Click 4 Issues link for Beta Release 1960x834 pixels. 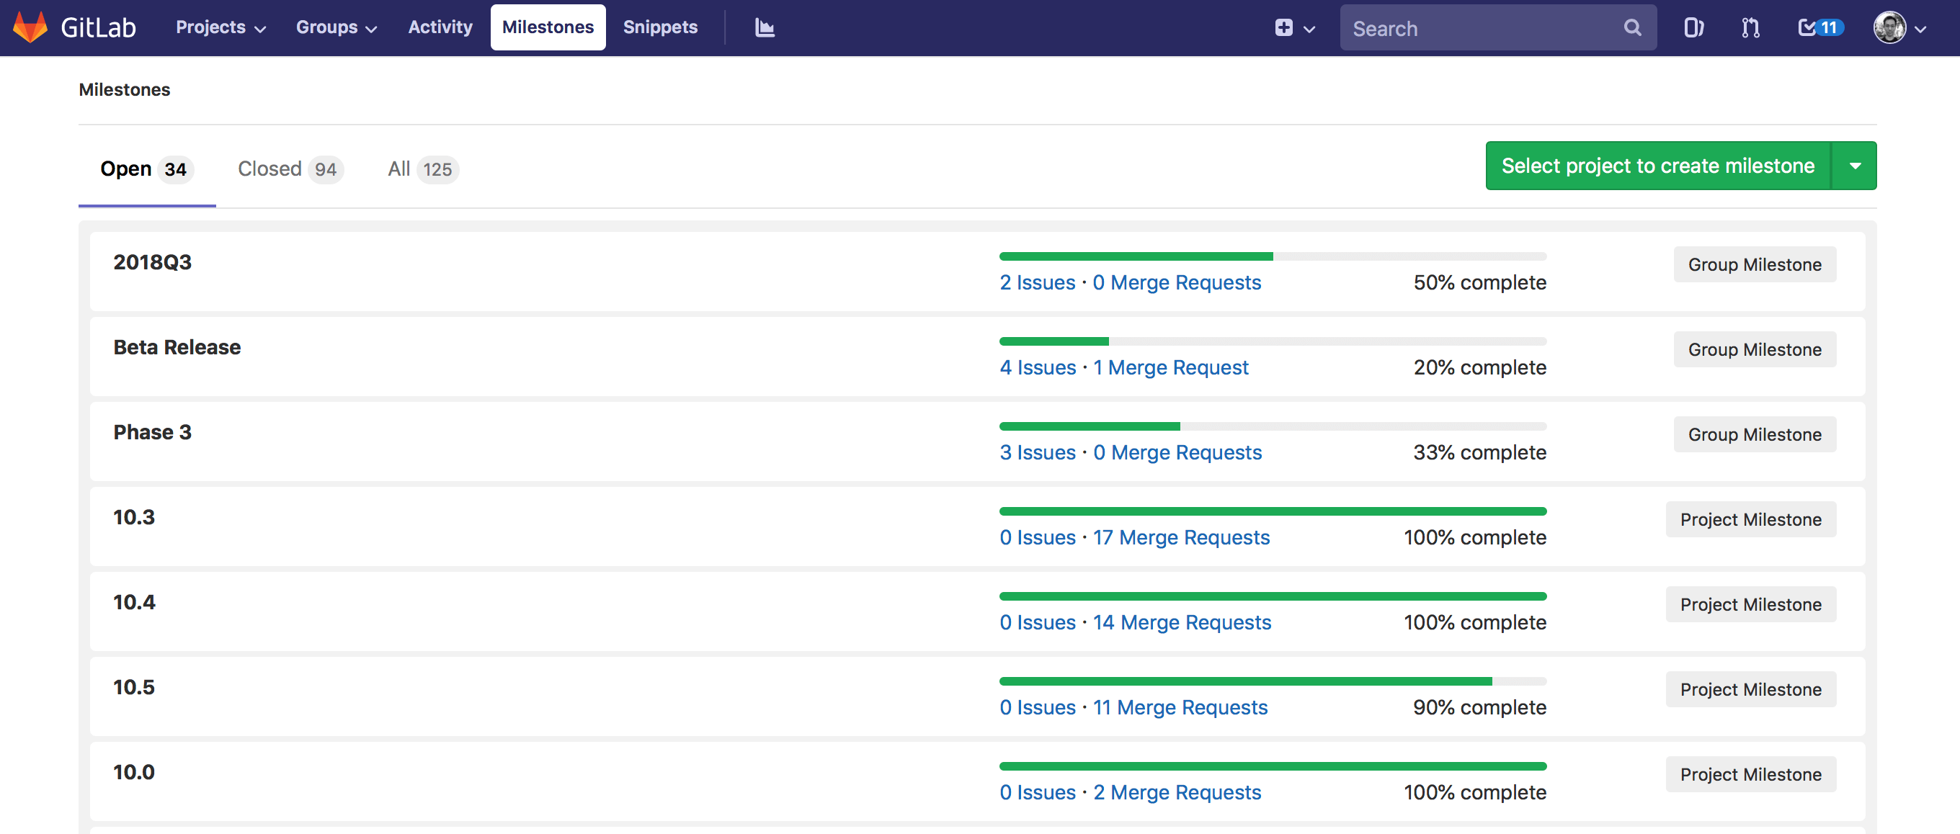tap(1038, 368)
